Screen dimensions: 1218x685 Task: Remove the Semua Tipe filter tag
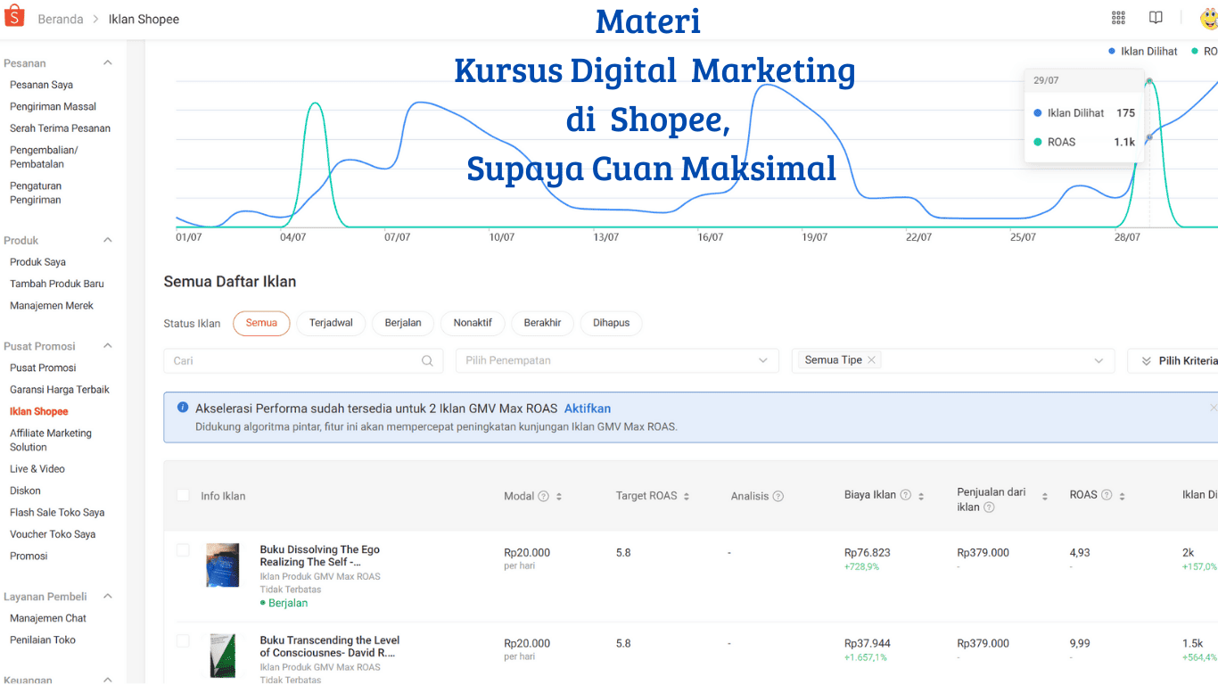(871, 359)
